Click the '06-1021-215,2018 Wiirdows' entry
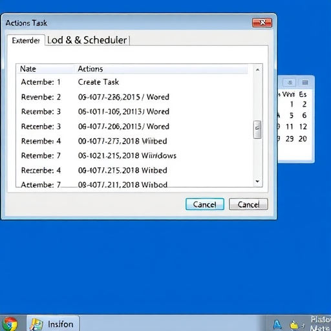Screen dimensions: 331x331 pyautogui.click(x=127, y=156)
